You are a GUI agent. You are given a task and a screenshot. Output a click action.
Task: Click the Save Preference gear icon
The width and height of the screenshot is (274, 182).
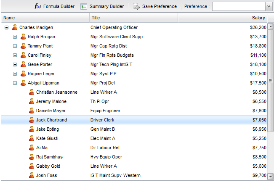tap(136, 6)
